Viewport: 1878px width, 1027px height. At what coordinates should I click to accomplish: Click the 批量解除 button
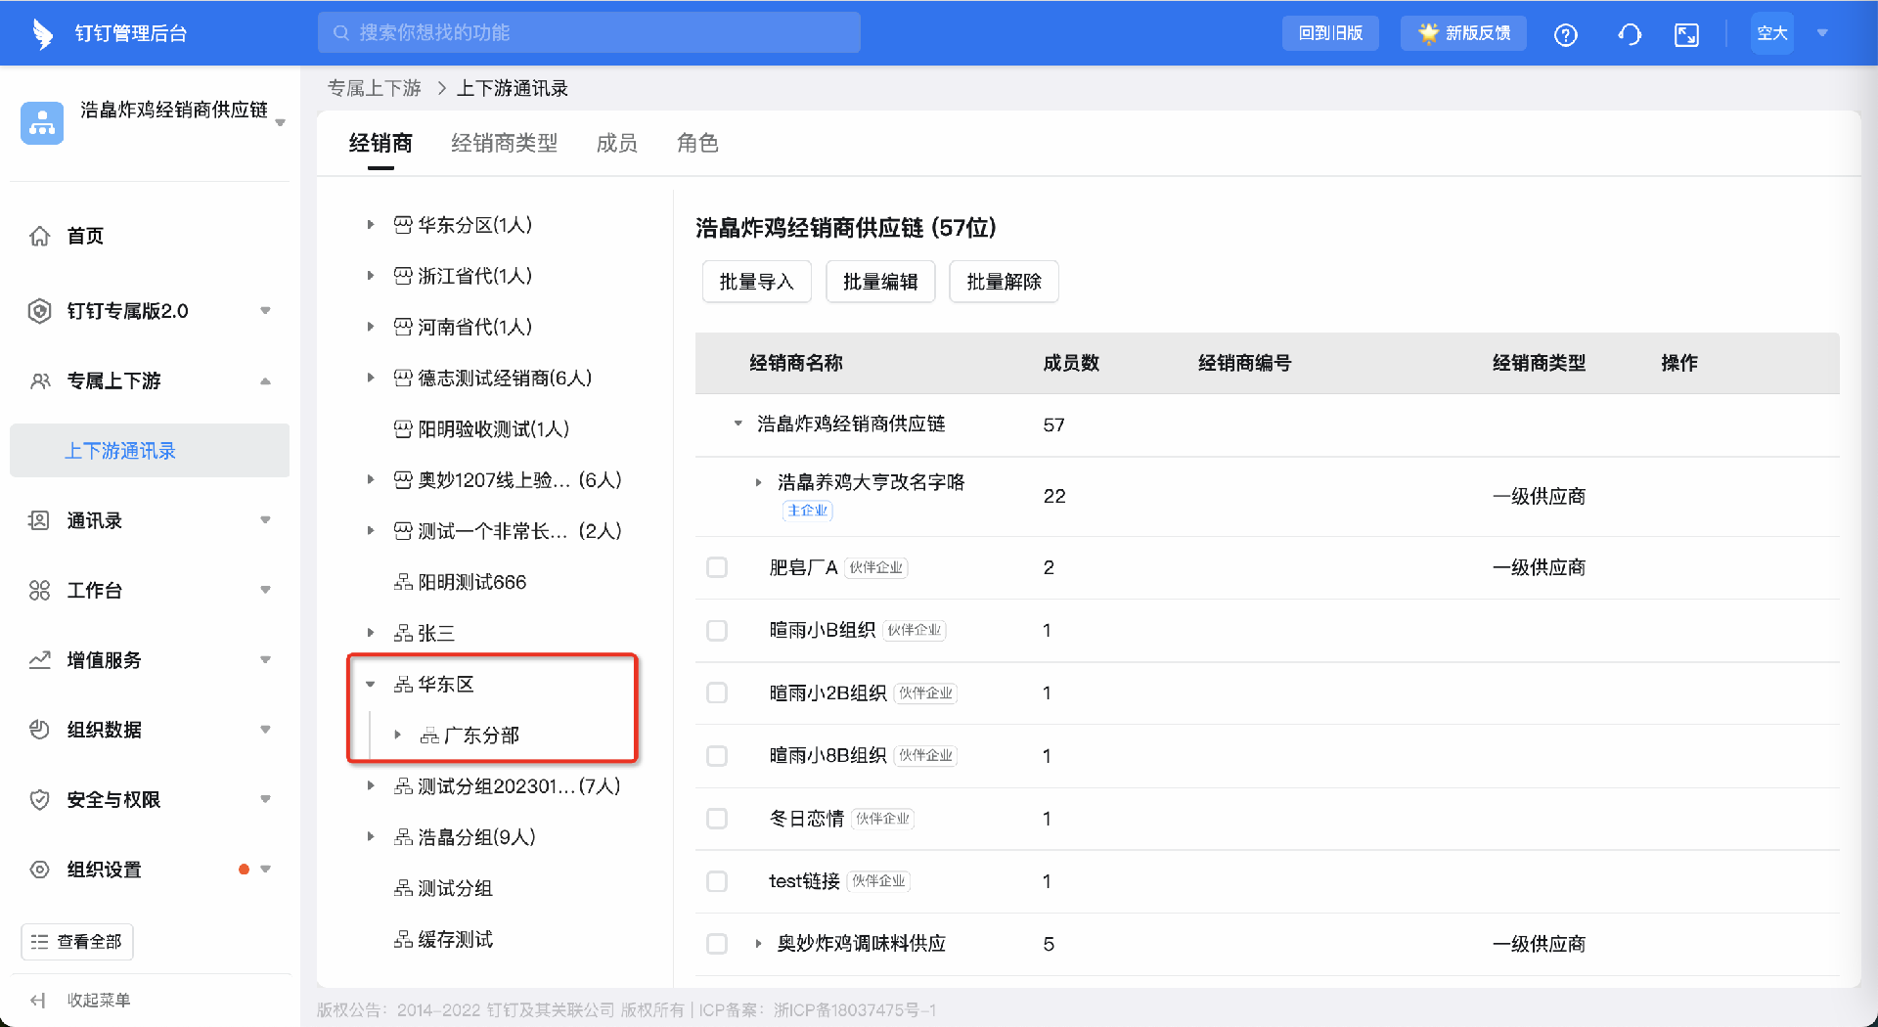click(x=1004, y=282)
